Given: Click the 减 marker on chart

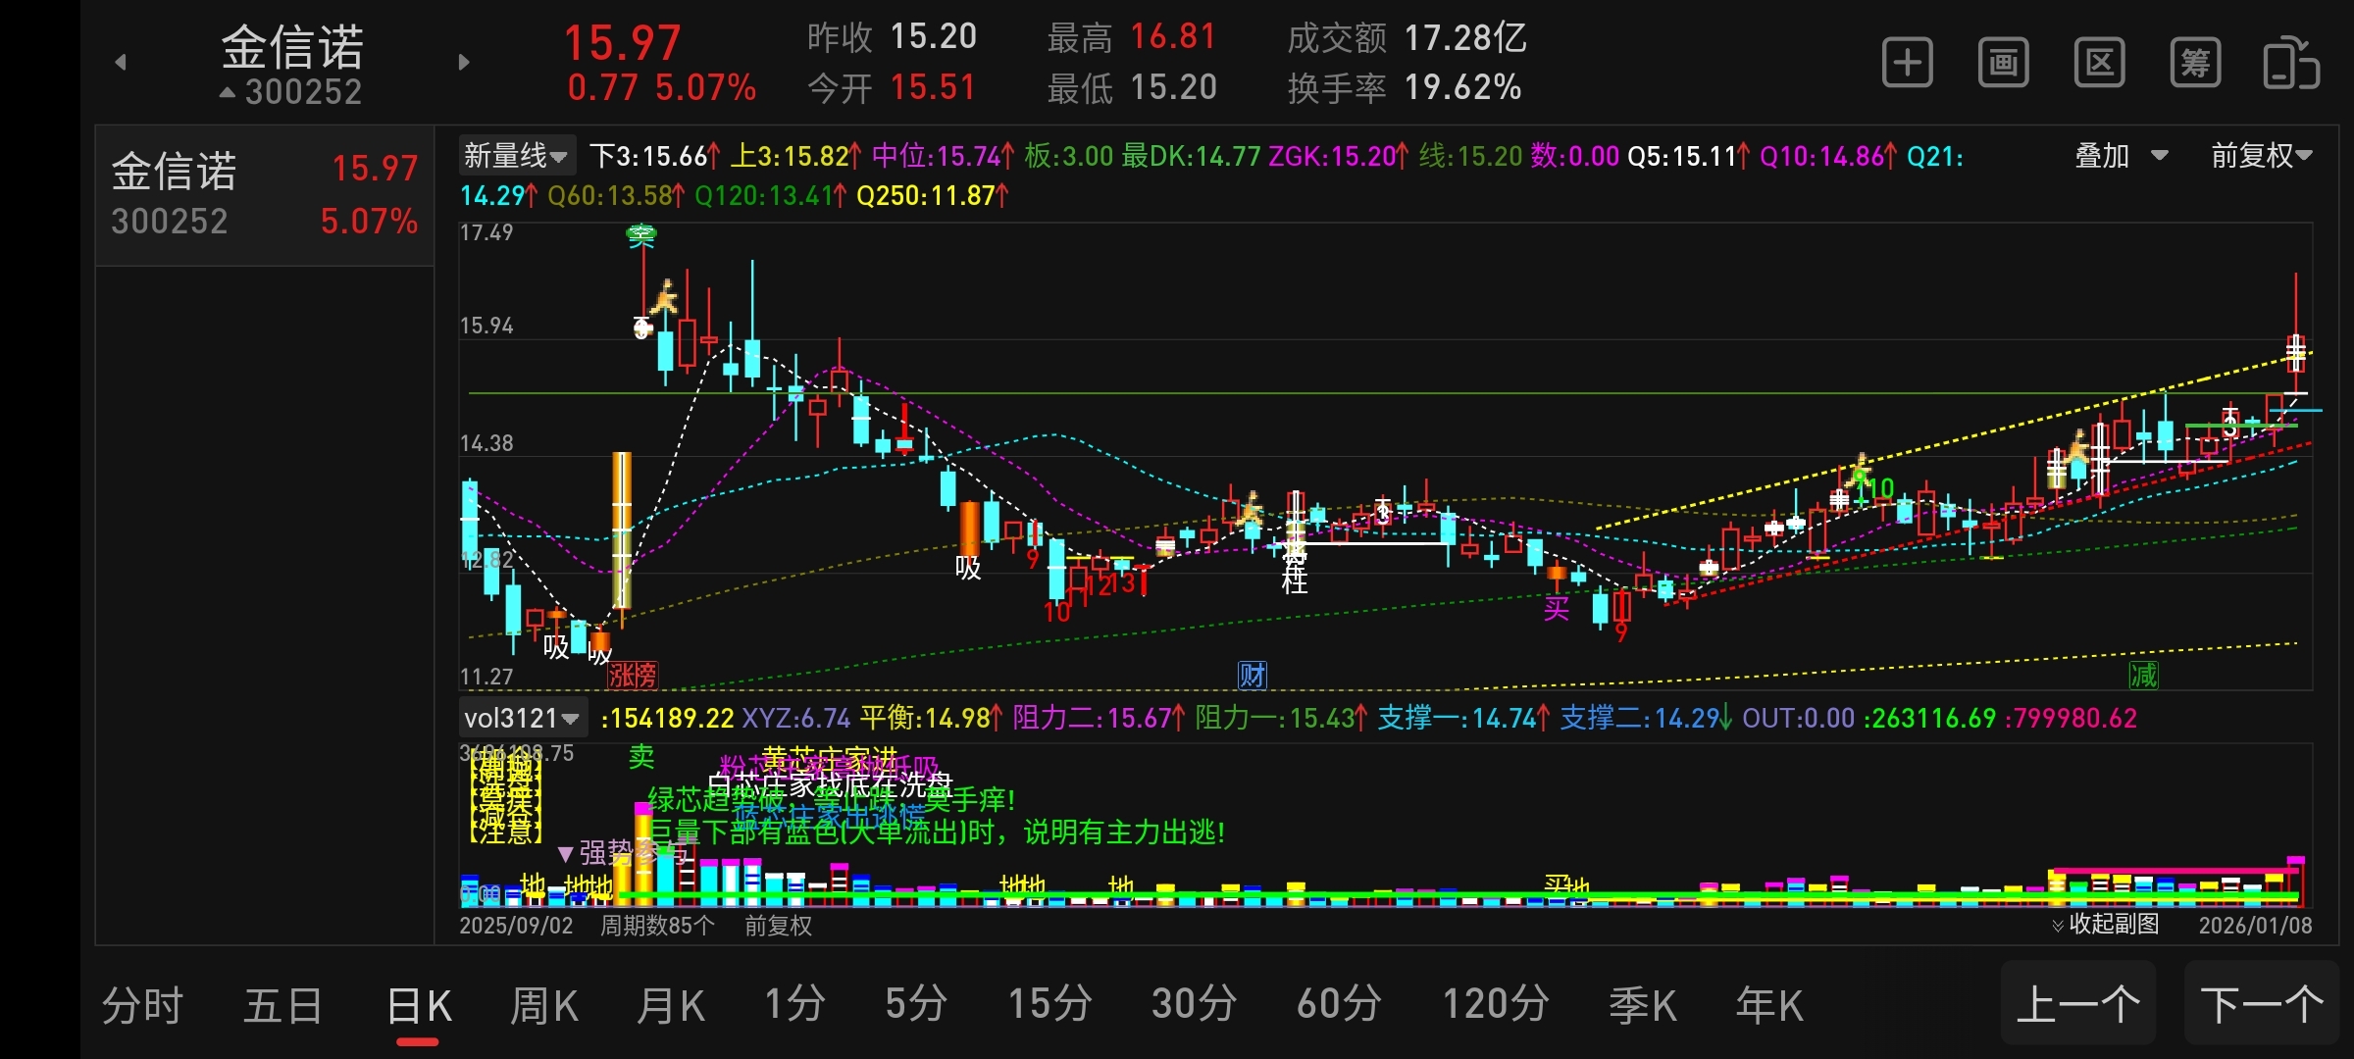Looking at the screenshot, I should tap(2143, 675).
